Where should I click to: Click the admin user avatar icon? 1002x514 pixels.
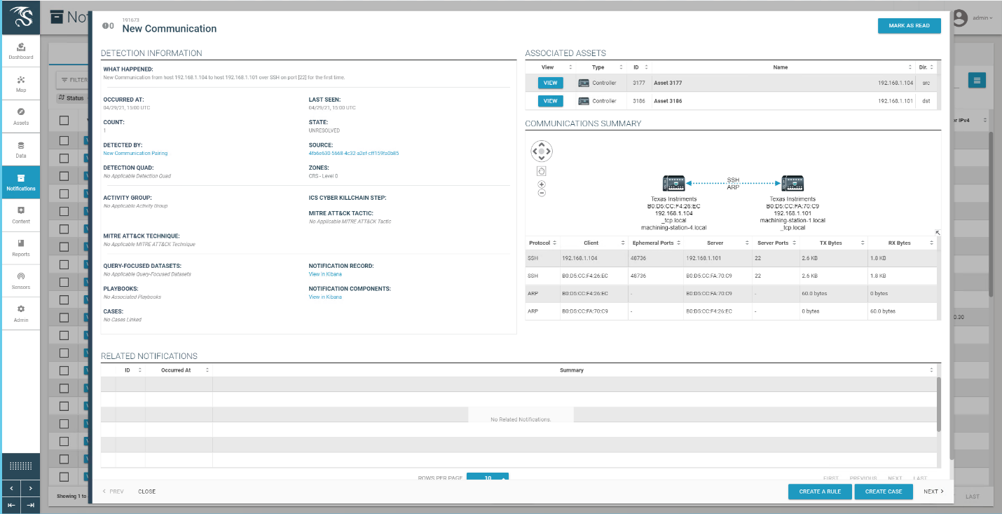click(960, 18)
